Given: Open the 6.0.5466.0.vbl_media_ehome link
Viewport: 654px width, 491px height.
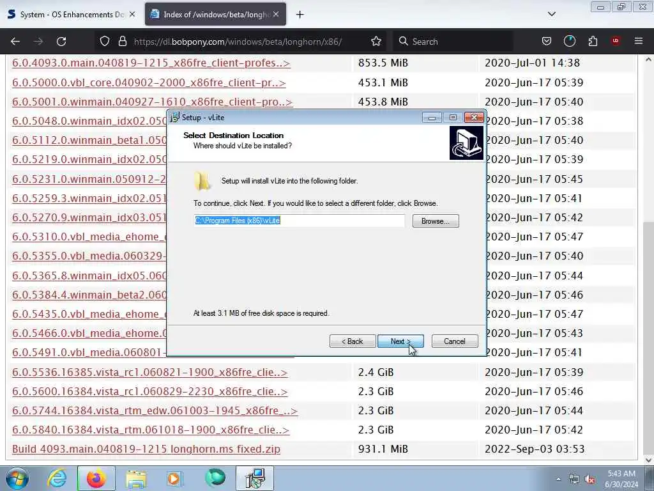Looking at the screenshot, I should 89,333.
